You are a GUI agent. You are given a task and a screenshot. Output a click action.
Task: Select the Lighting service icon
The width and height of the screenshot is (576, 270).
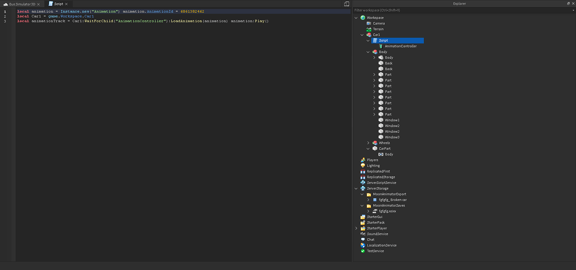coord(363,165)
